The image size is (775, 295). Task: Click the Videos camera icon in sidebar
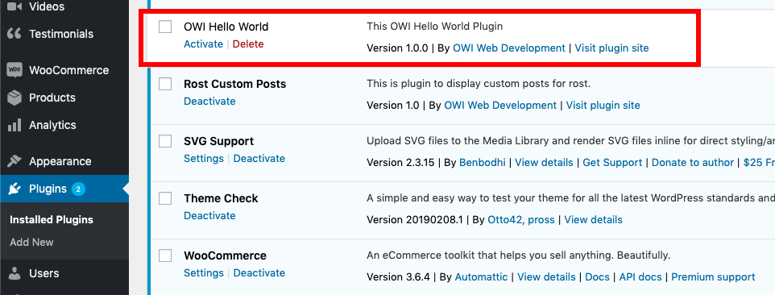click(x=15, y=7)
